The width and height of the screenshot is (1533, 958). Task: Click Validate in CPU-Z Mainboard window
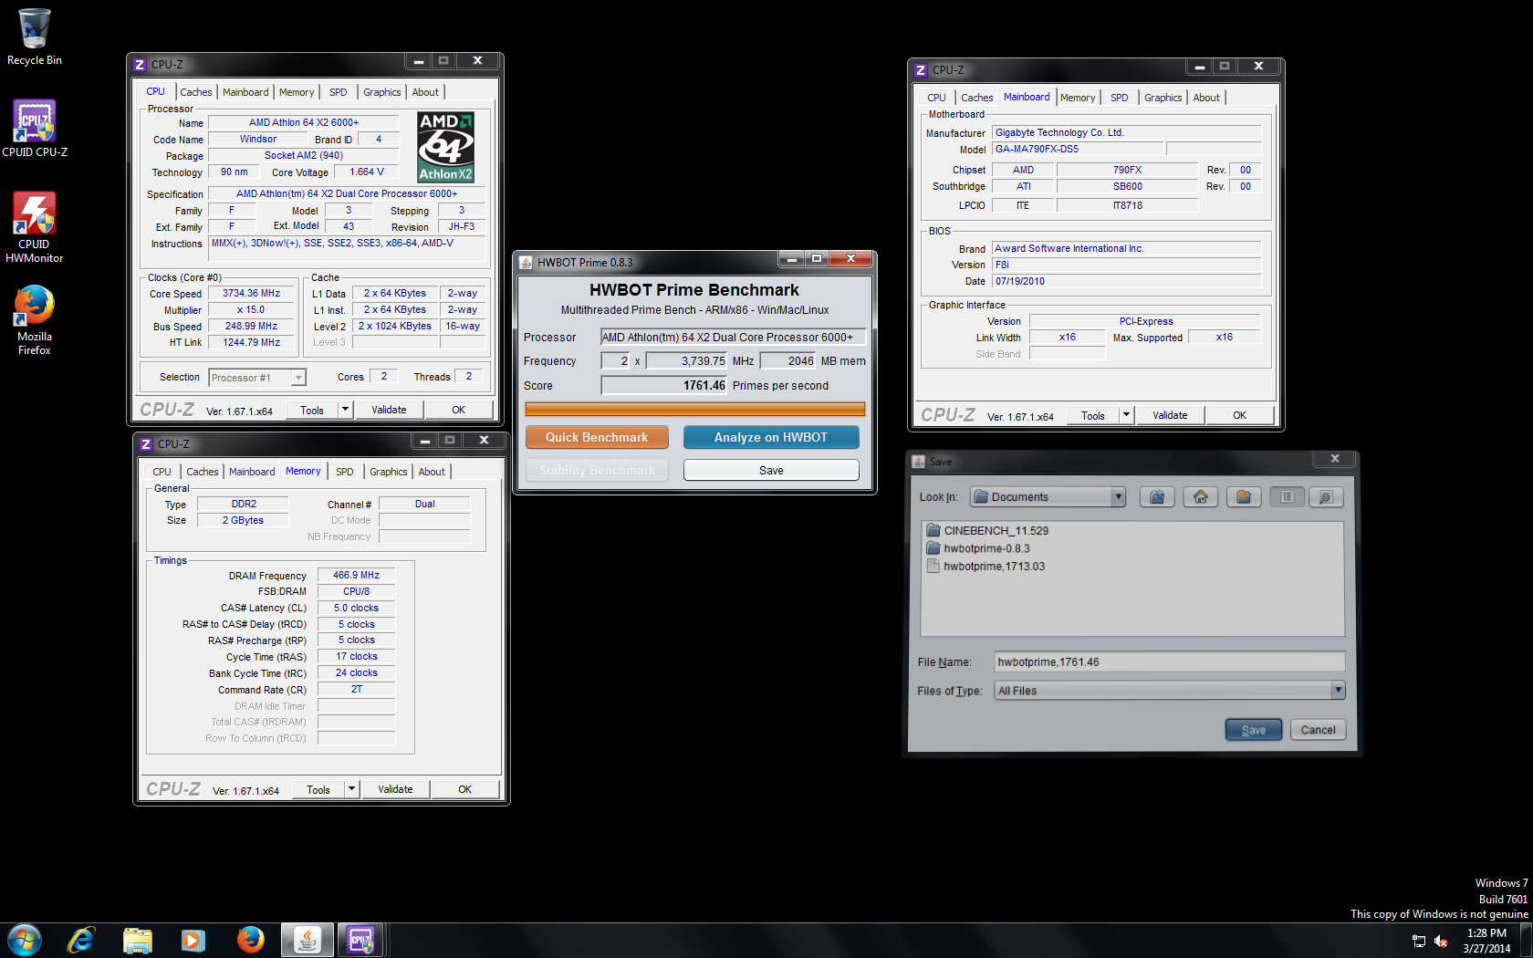1170,415
